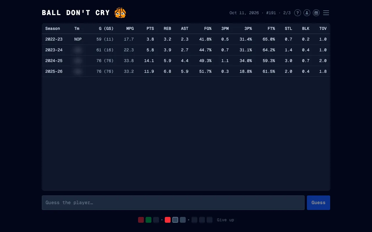372x232 pixels.
Task: Click the AST column header
Action: 185,28
